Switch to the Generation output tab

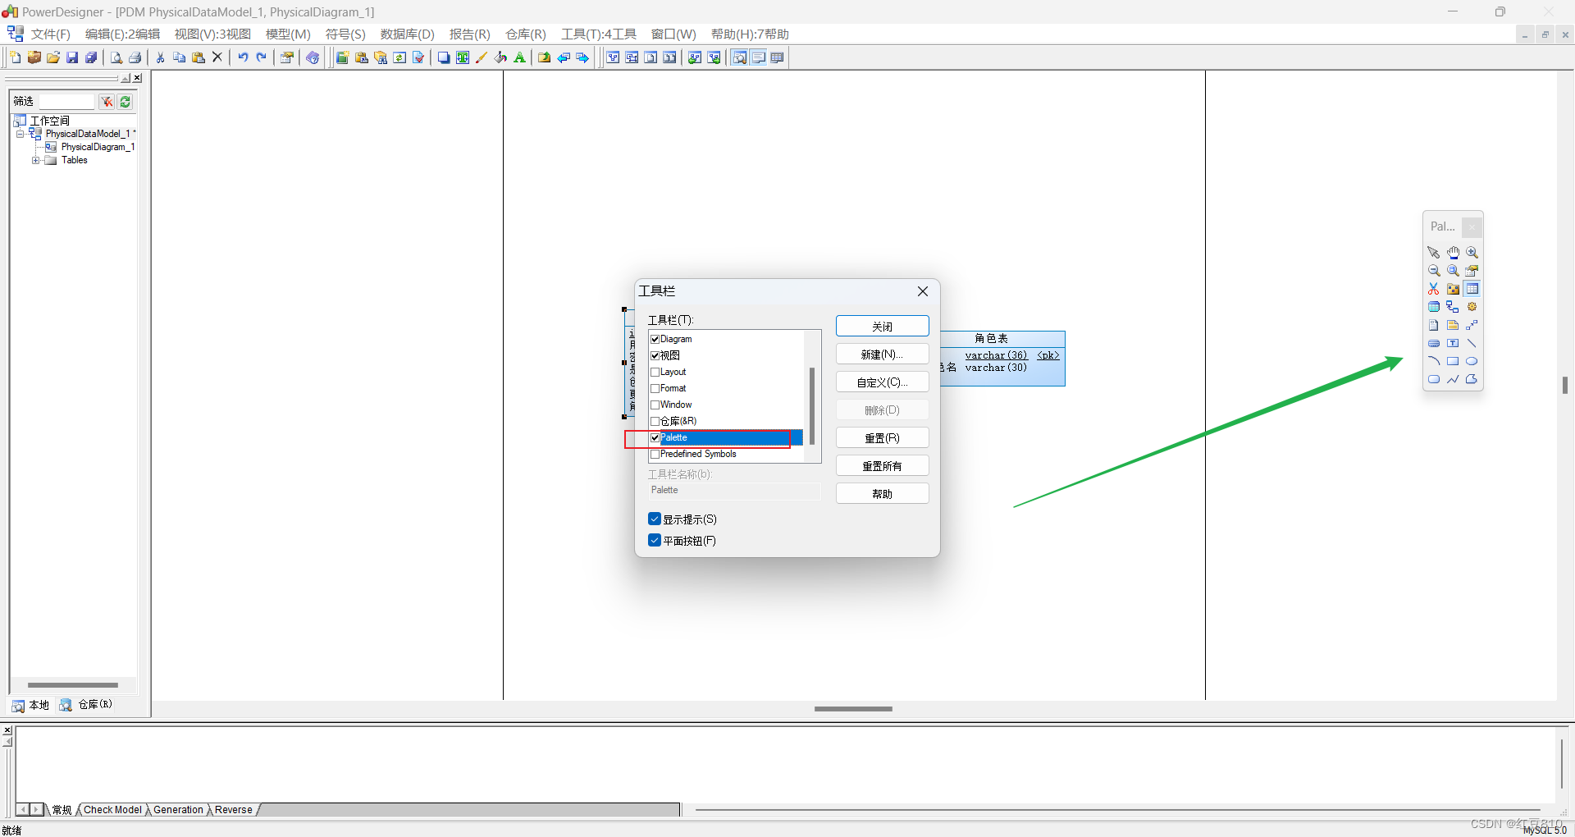pyautogui.click(x=178, y=810)
